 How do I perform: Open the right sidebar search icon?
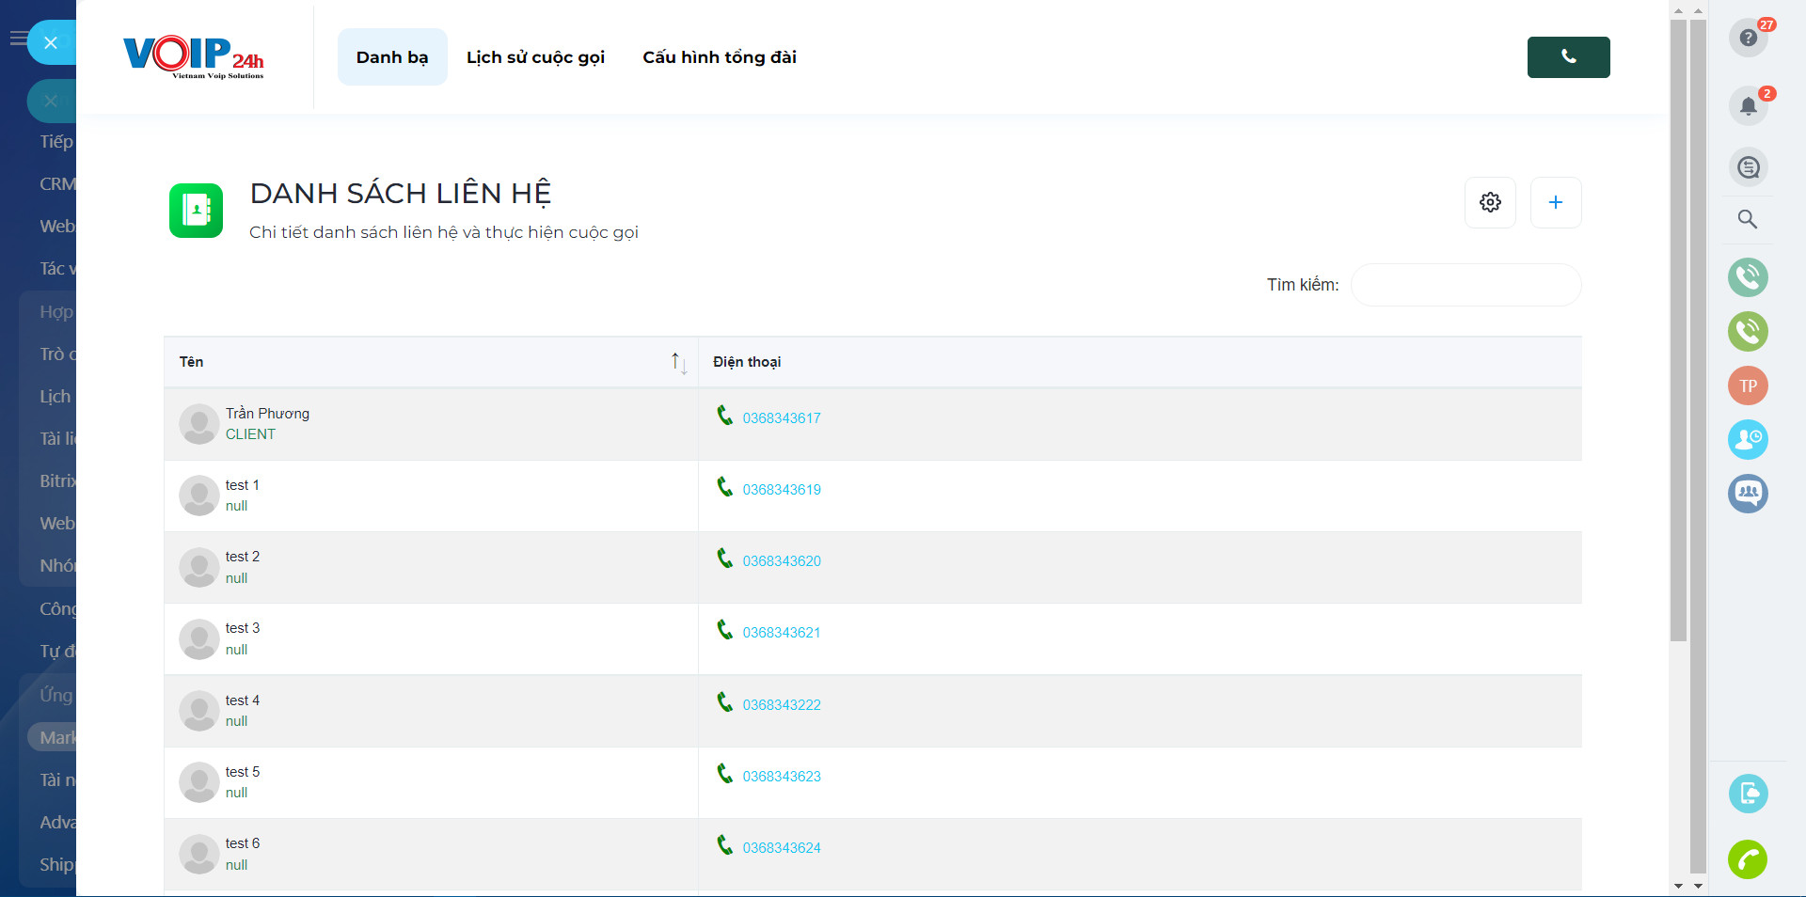(x=1748, y=219)
